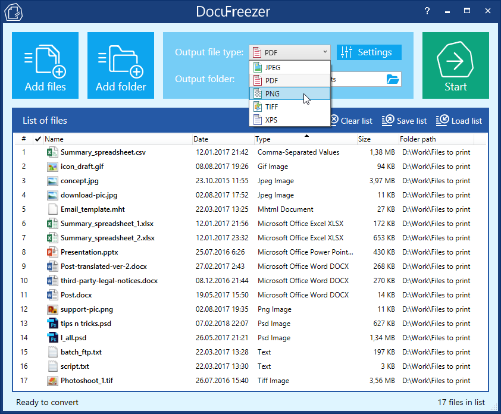Toggle the checkmark column header
The width and height of the screenshot is (501, 414).
[x=38, y=139]
